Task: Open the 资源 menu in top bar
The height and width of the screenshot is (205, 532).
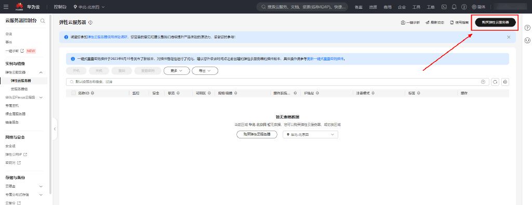Action: click(373, 7)
